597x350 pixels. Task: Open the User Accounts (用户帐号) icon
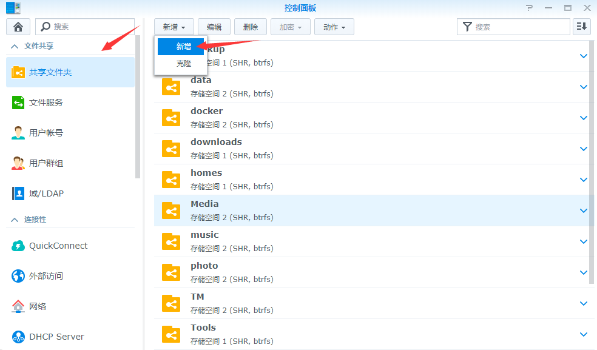tap(18, 133)
